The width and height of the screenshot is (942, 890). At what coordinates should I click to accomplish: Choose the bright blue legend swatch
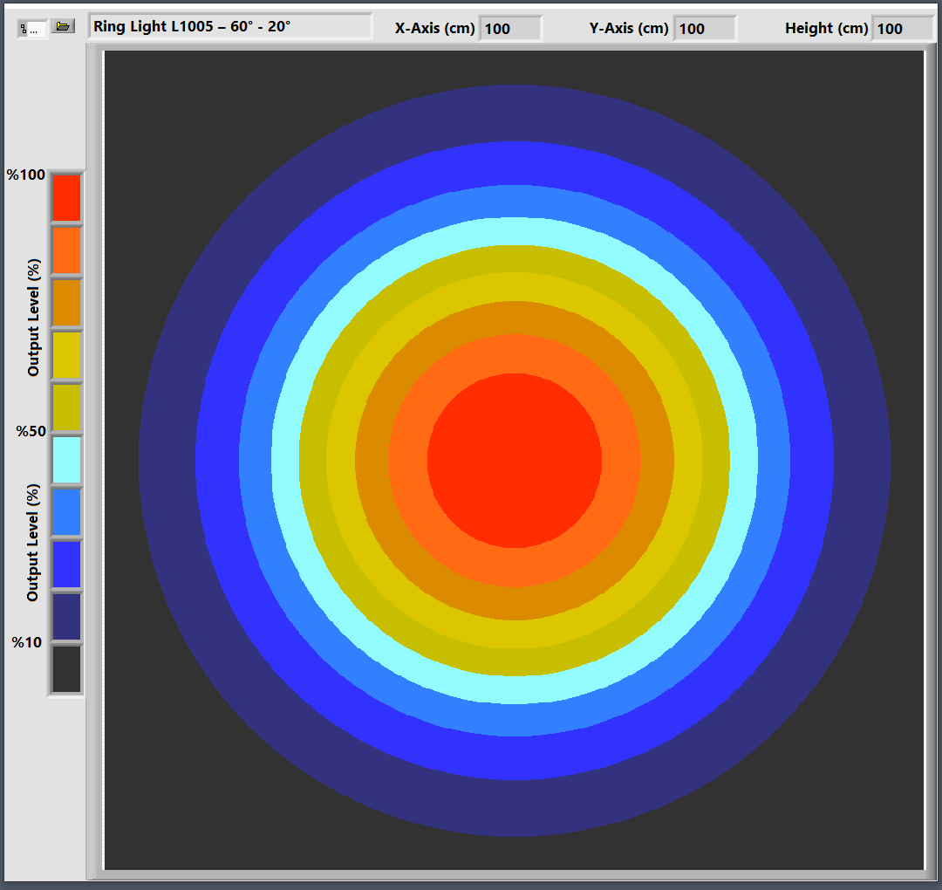pos(66,565)
